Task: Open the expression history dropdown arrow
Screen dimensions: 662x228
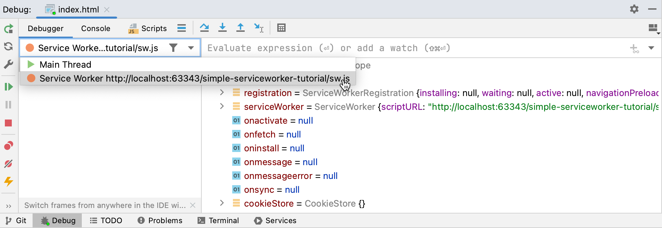Action: (651, 48)
